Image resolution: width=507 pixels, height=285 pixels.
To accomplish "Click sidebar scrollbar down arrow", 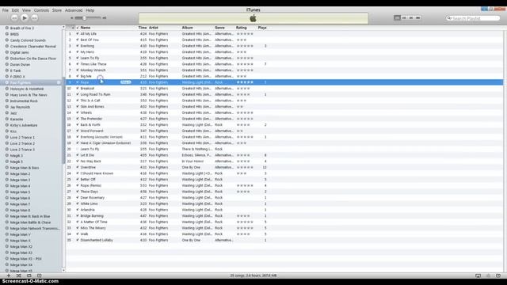I will [63, 271].
